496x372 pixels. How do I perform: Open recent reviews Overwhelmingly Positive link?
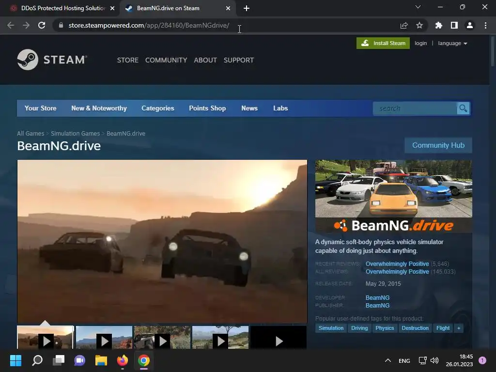click(x=397, y=264)
